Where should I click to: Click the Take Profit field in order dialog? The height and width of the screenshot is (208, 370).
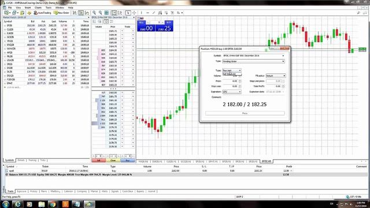click(273, 86)
